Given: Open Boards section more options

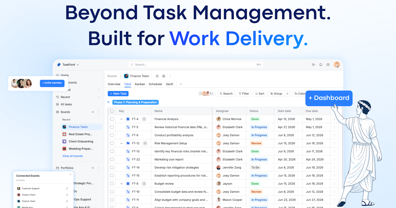Looking at the screenshot, I should (98, 112).
